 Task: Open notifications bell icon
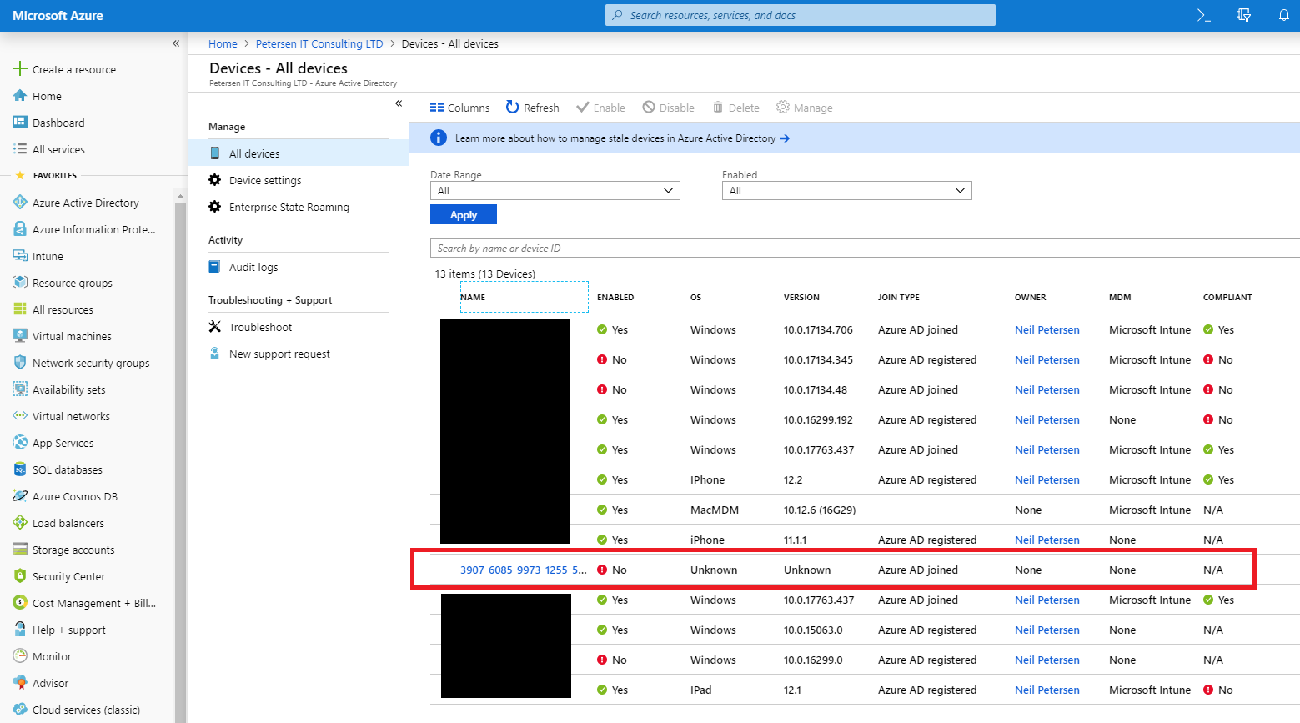[1284, 15]
